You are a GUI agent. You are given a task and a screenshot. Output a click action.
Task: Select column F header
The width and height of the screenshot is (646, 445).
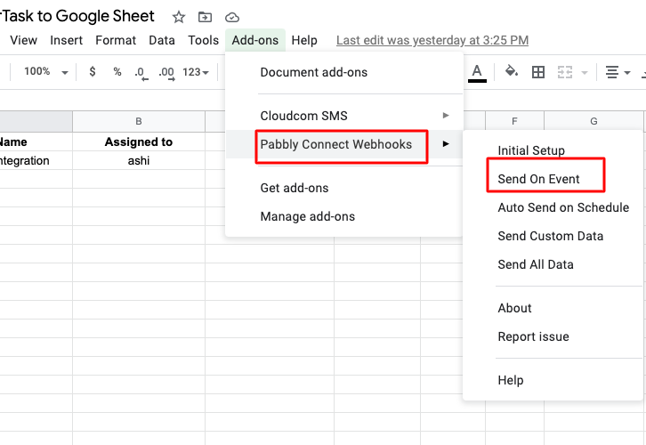[x=514, y=121]
